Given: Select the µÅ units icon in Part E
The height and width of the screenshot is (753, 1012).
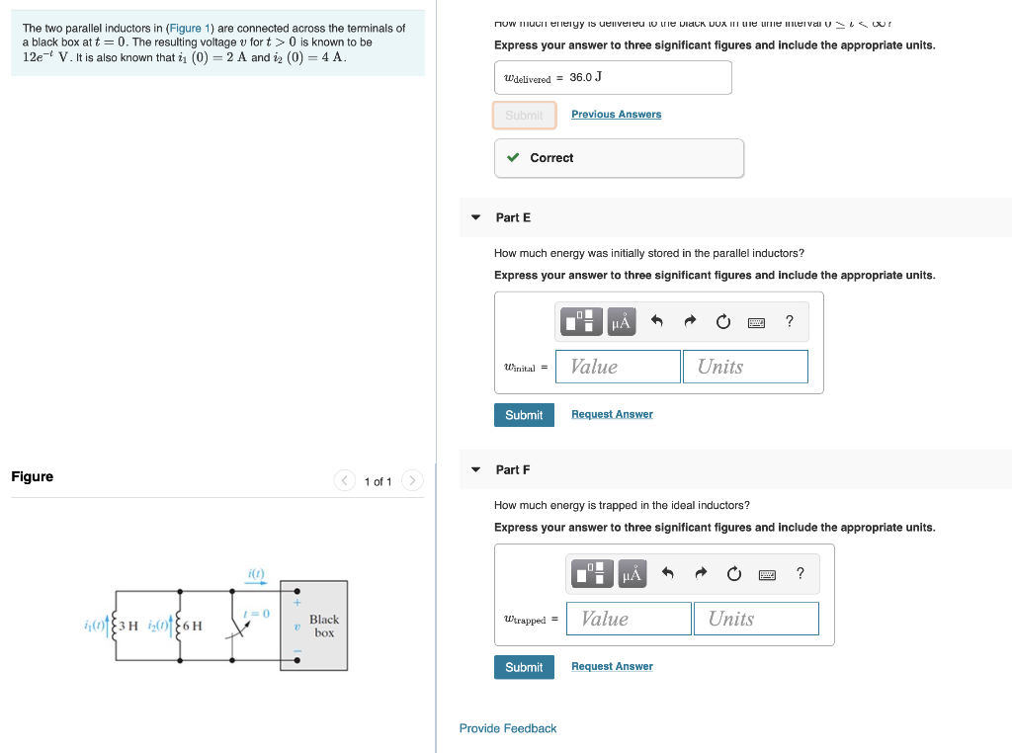Looking at the screenshot, I should click(x=622, y=321).
